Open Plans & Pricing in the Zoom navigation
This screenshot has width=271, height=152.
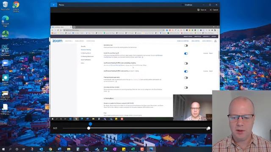[80, 41]
